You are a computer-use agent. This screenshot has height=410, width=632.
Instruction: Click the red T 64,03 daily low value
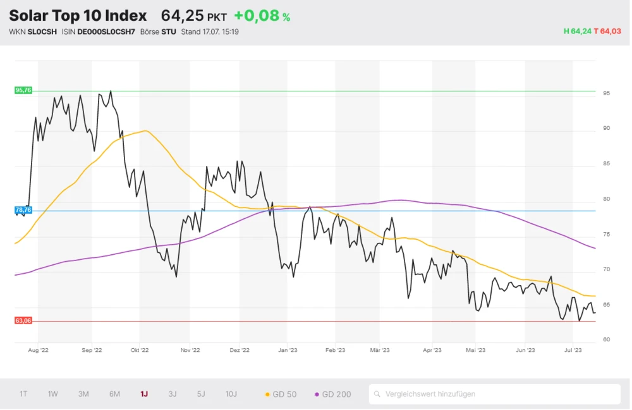point(607,32)
